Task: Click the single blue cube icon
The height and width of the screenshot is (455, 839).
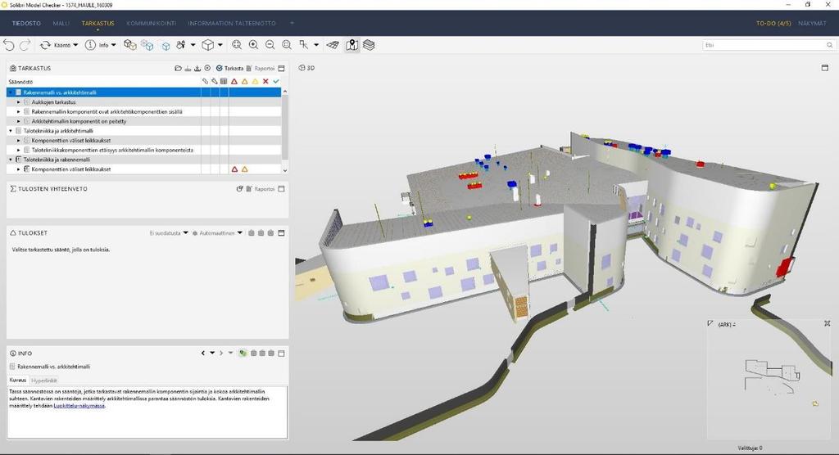Action: pyautogui.click(x=166, y=46)
